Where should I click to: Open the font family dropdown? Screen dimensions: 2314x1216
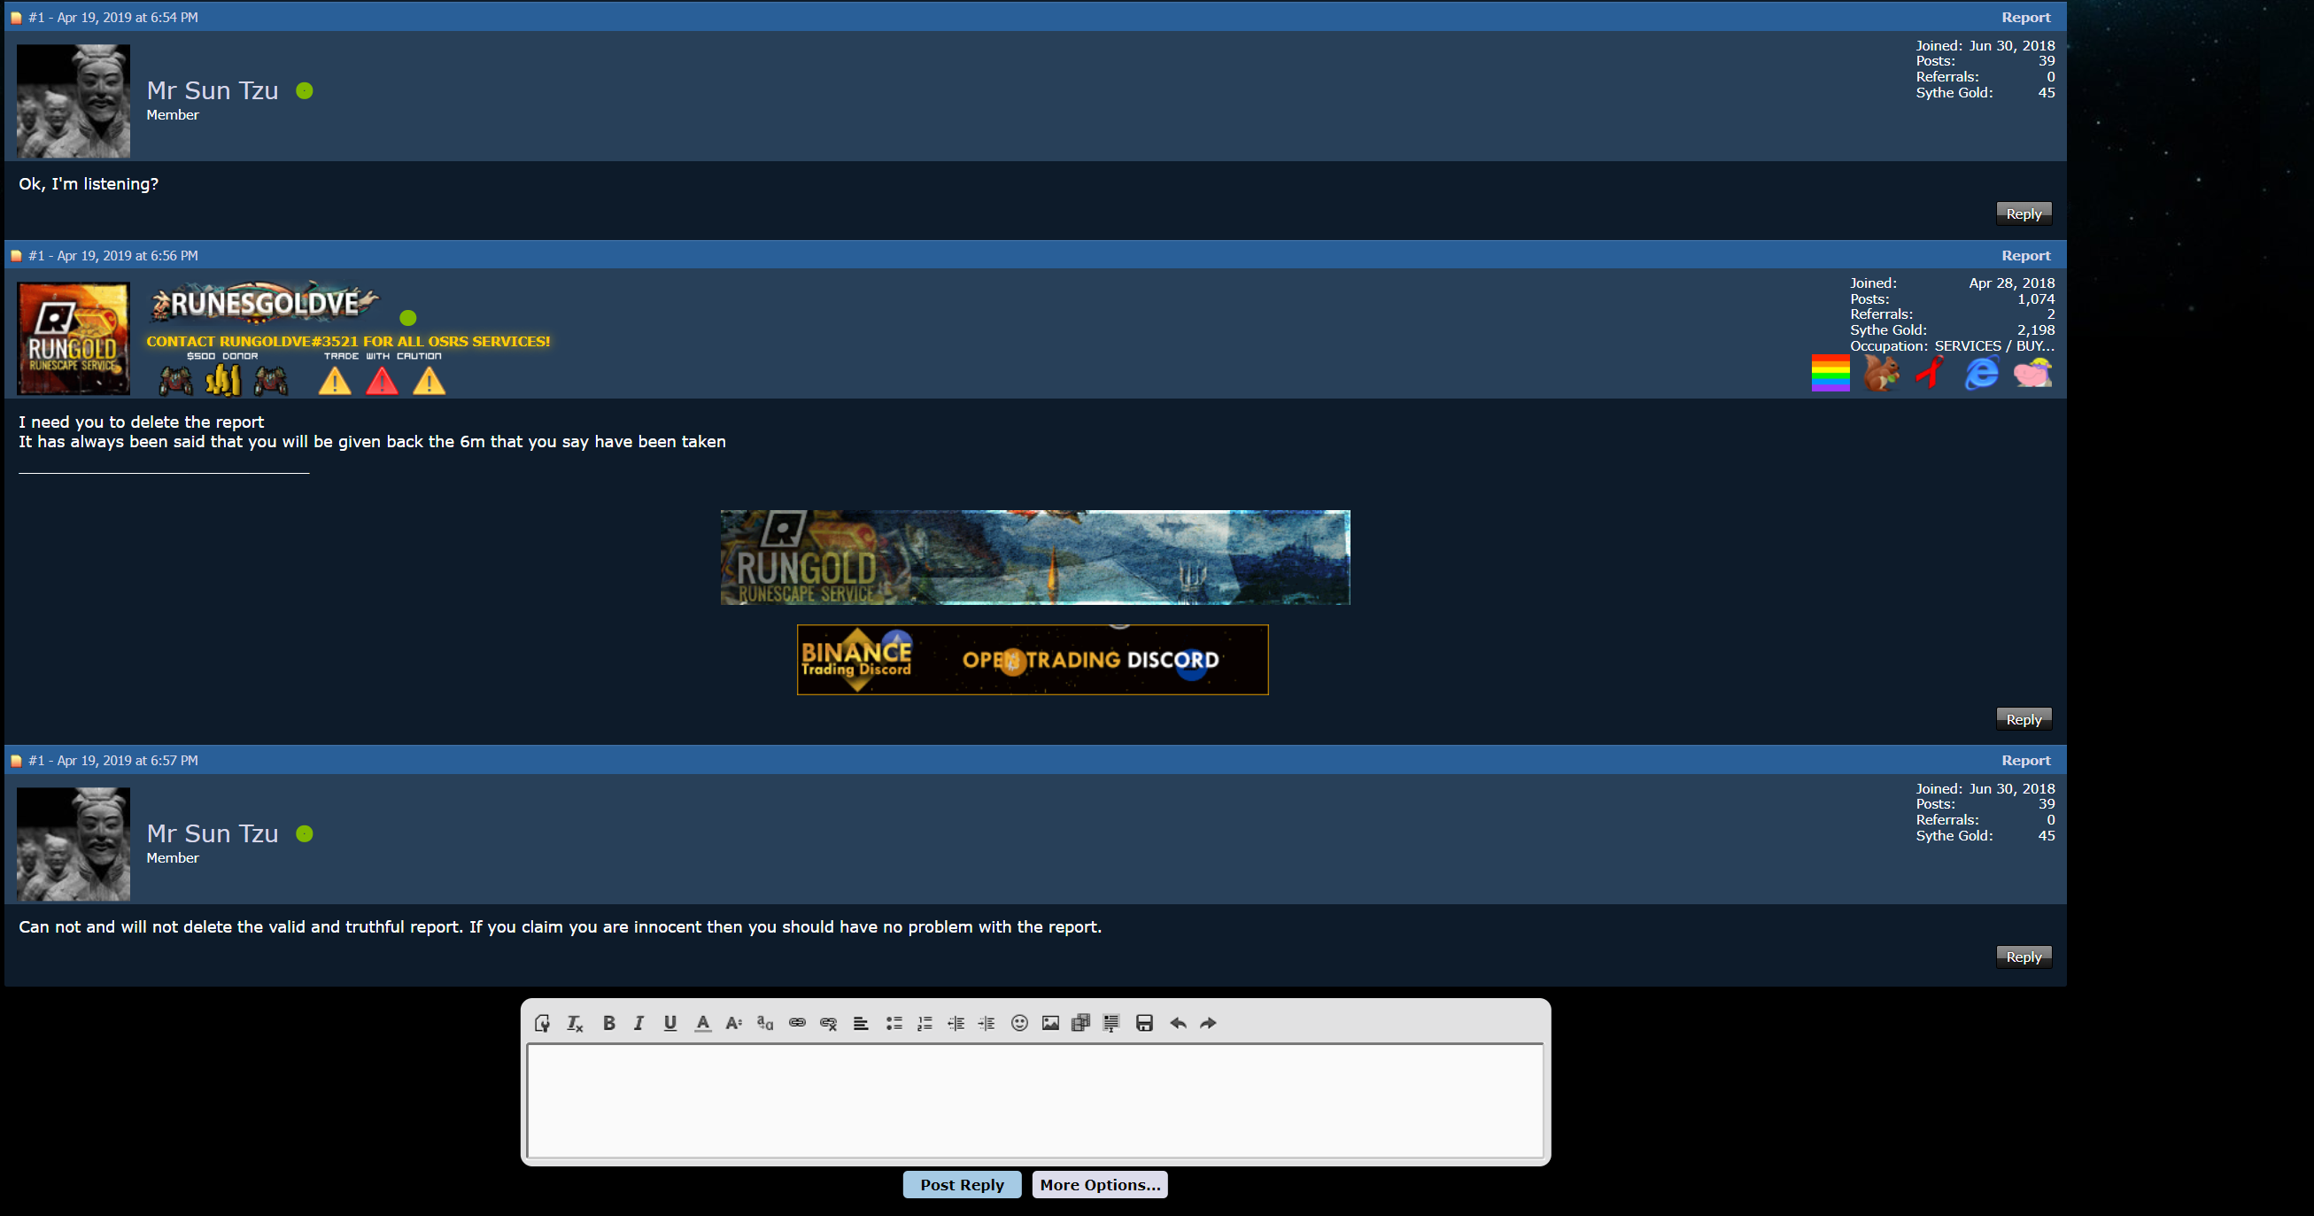(764, 1023)
